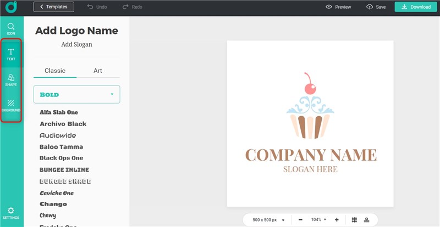The height and width of the screenshot is (227, 440).
Task: Switch to the Classic fonts tab
Action: click(x=55, y=71)
